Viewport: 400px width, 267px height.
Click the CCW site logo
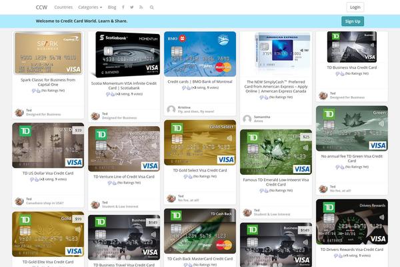click(41, 7)
